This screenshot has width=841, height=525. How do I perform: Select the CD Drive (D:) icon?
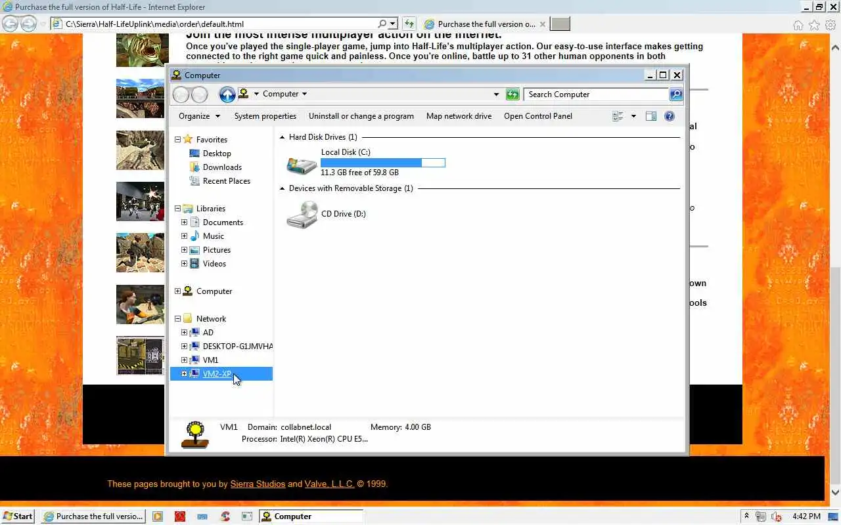click(x=302, y=214)
